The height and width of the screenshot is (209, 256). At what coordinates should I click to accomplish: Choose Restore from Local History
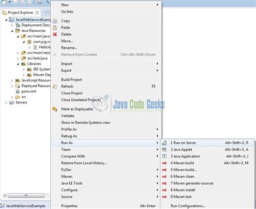[106, 163]
